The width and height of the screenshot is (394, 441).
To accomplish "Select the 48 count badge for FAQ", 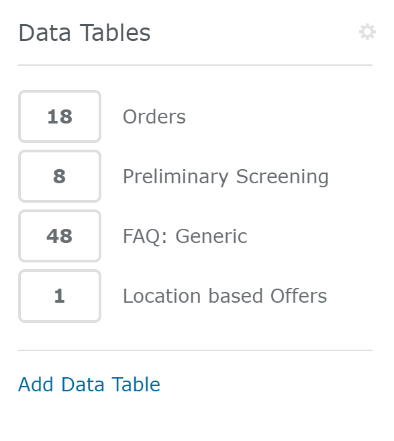I will [60, 236].
